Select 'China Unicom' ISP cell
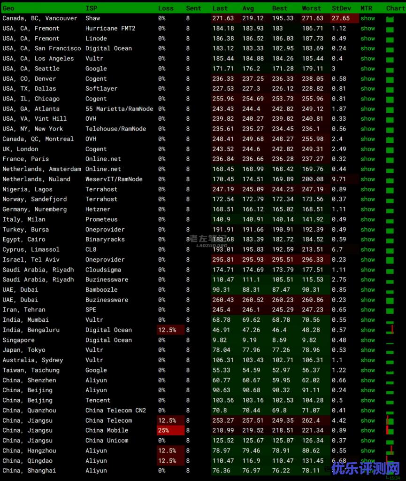The image size is (406, 481). coord(107,441)
